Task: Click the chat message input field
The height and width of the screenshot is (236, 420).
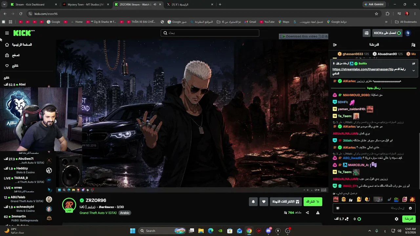Action: point(374,208)
